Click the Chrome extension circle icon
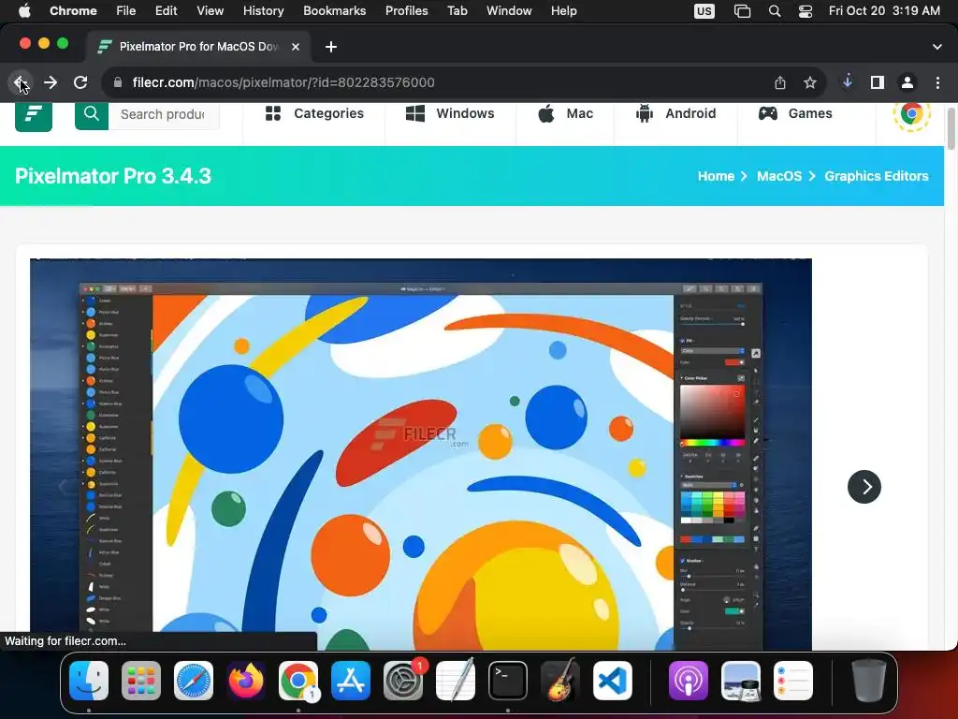 coord(911,114)
